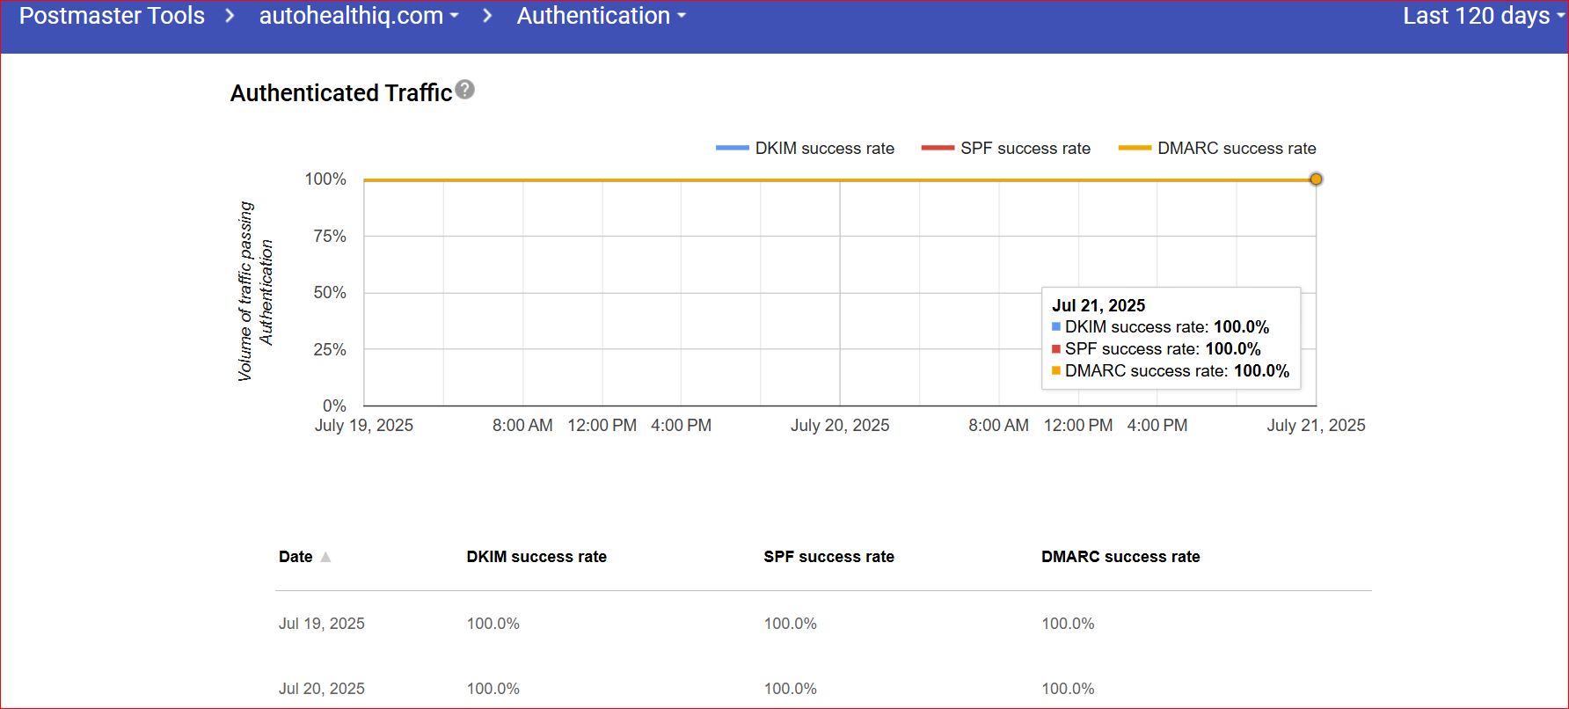Click the orange DMARC legend line swatch
This screenshot has width=1569, height=709.
point(1135,149)
